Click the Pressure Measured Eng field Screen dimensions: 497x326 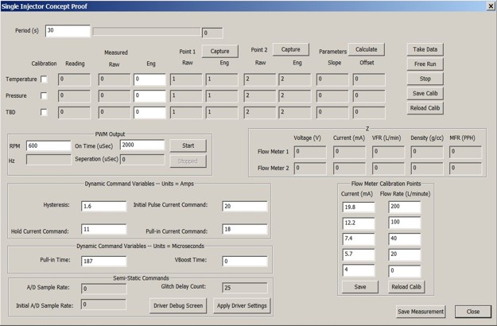149,96
